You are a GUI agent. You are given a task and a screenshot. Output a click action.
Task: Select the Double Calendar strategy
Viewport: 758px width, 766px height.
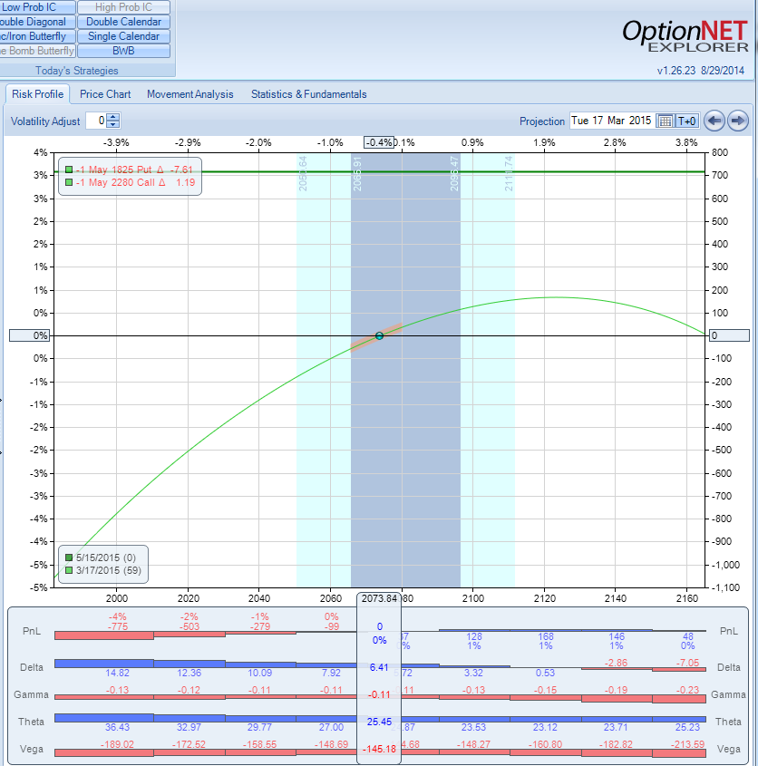coord(123,22)
